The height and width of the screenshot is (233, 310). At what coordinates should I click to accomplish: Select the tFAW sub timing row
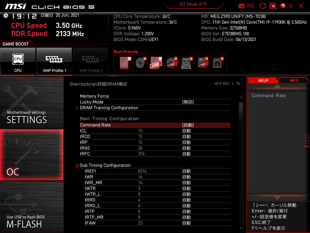coord(157,223)
